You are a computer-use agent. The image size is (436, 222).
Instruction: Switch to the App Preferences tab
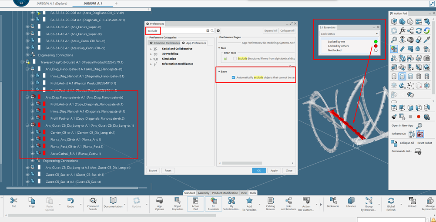[194, 43]
